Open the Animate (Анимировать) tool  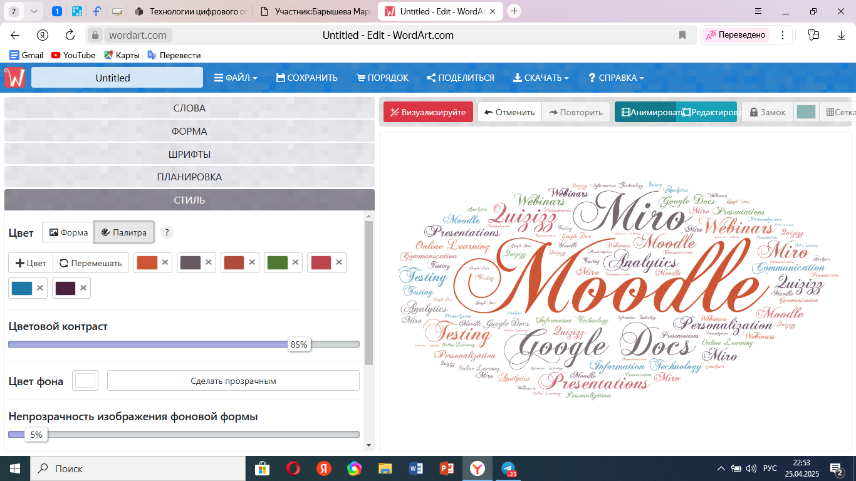[645, 112]
